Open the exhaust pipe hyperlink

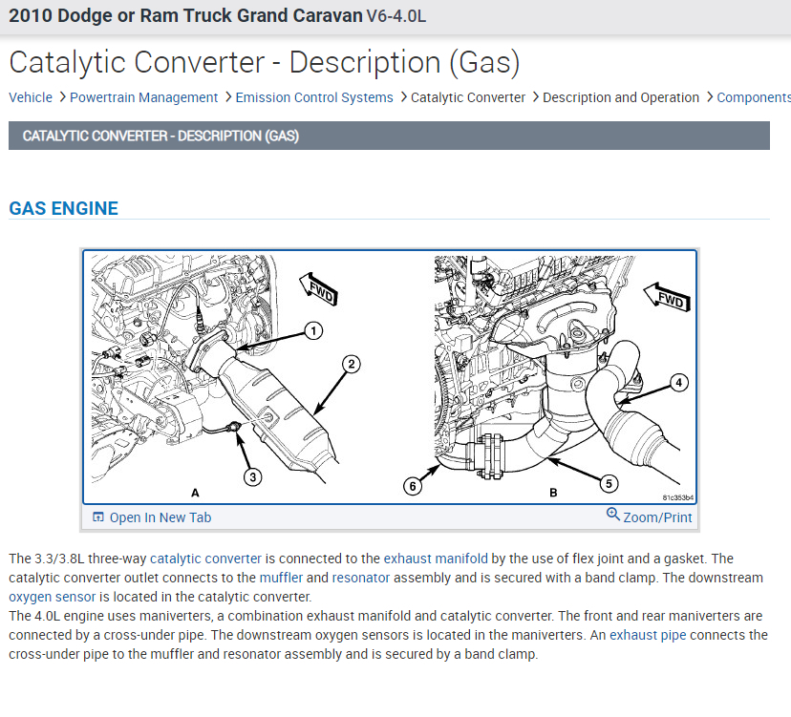(648, 635)
